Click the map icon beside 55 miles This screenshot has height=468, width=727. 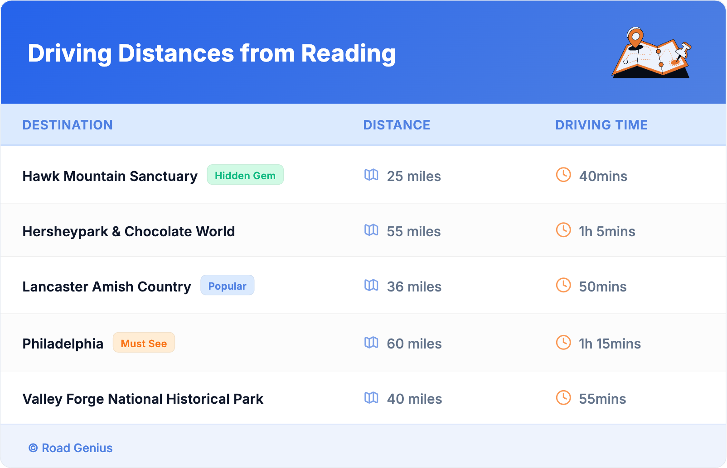[x=371, y=230]
